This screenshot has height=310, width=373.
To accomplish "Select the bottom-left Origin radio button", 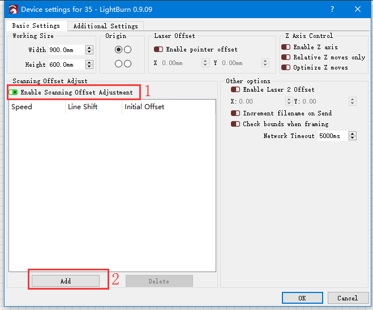I will coord(118,64).
